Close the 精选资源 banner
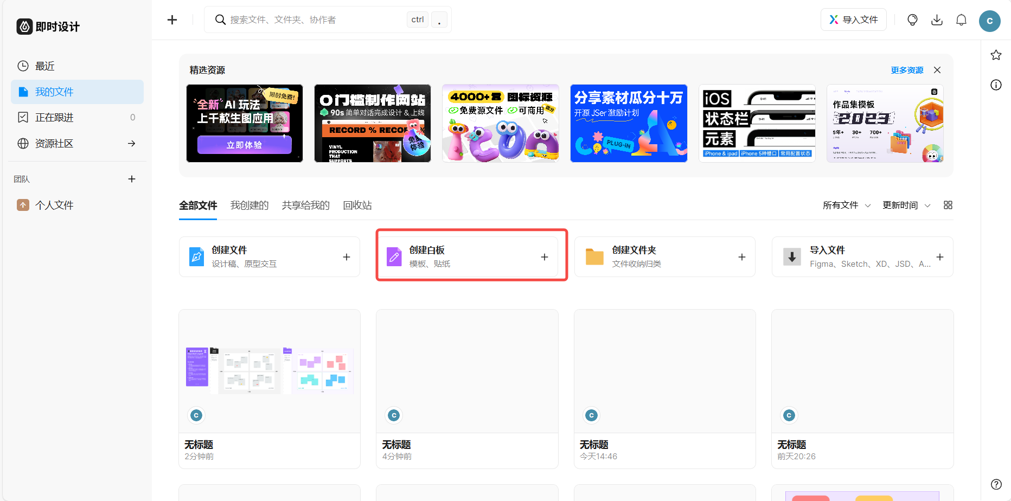Screen dimensions: 1011x501 coord(937,70)
